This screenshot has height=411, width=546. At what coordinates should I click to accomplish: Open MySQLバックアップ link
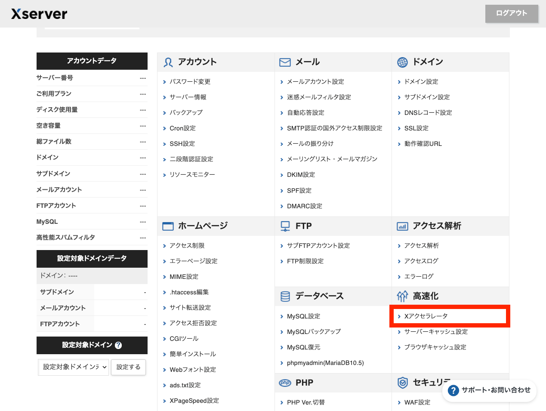(x=314, y=331)
